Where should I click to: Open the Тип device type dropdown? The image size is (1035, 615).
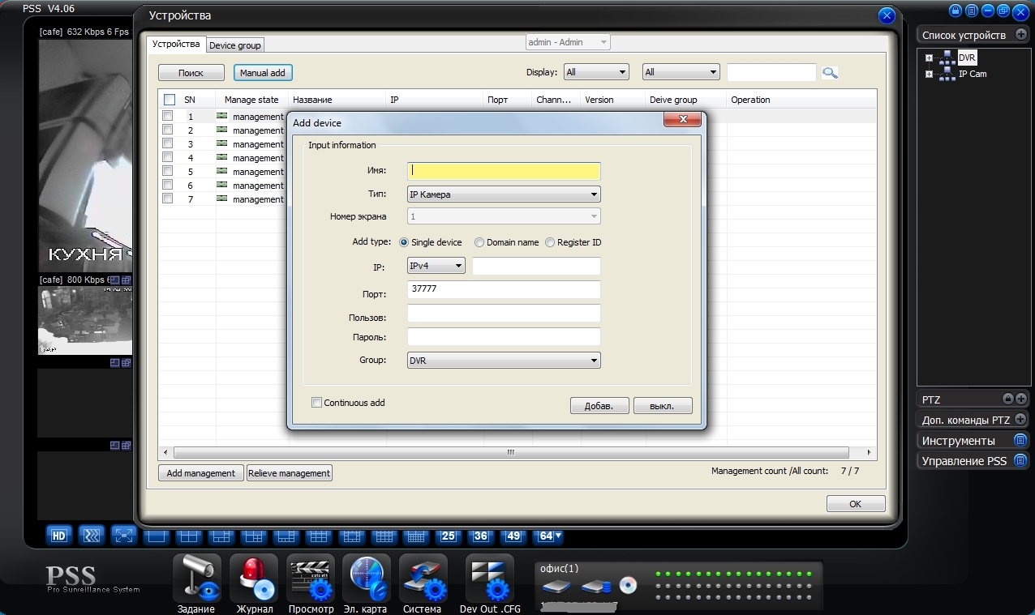[504, 194]
